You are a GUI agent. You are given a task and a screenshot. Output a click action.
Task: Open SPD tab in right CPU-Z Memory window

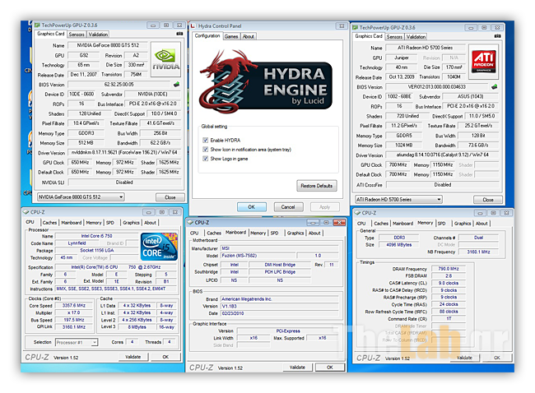coord(441,224)
